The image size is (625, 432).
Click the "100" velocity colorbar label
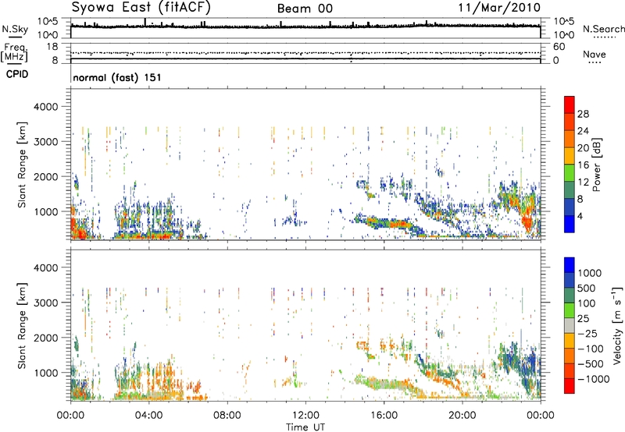tap(587, 303)
